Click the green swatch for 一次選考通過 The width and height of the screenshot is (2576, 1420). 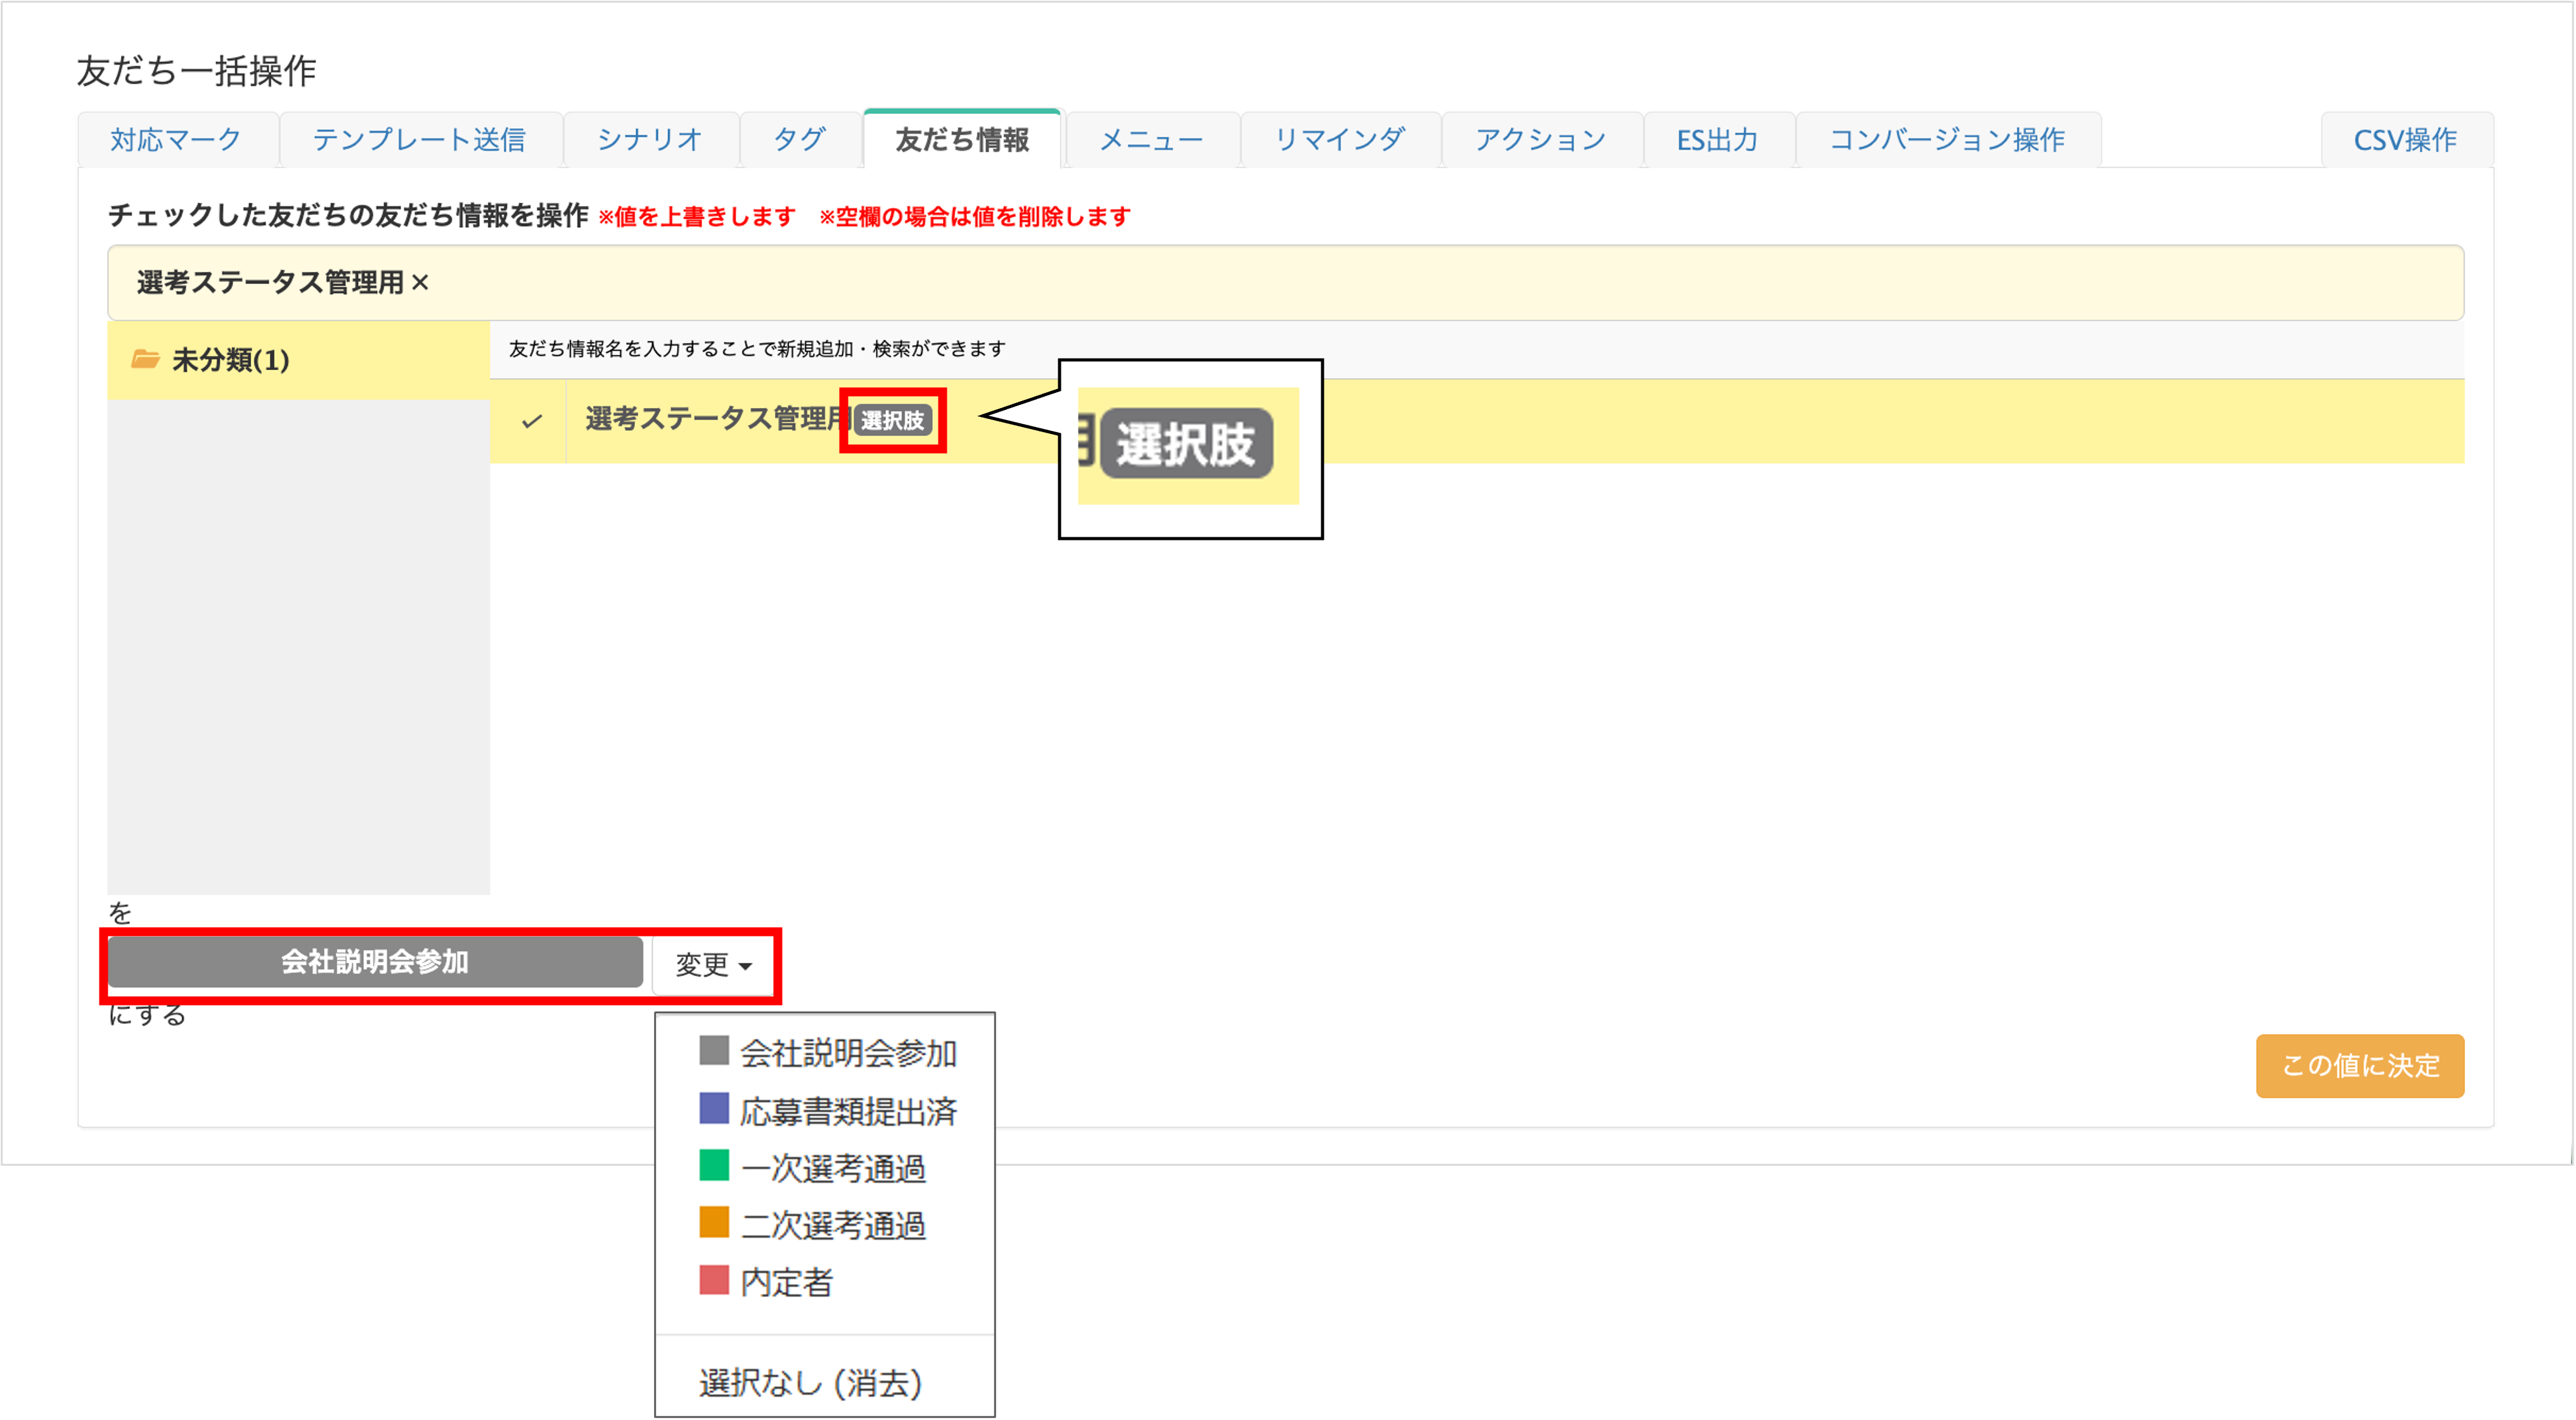(714, 1166)
